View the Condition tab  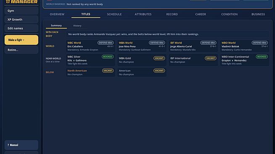[x=230, y=14]
